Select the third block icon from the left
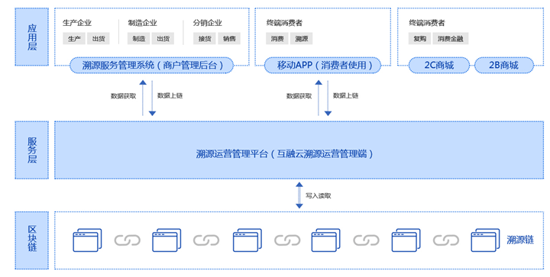Image resolution: width=550 pixels, height=277 pixels. coord(247,240)
